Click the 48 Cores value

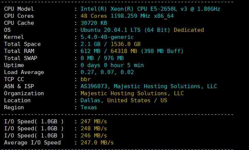(94, 16)
